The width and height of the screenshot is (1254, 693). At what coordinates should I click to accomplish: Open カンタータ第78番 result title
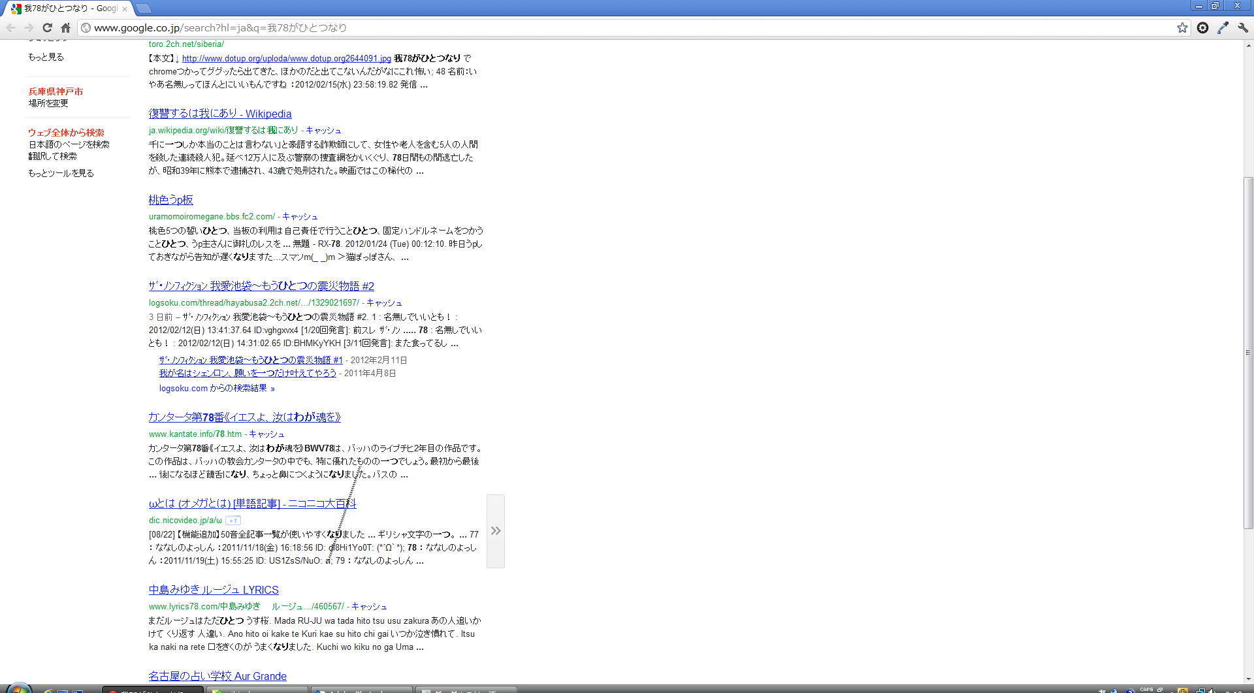245,417
